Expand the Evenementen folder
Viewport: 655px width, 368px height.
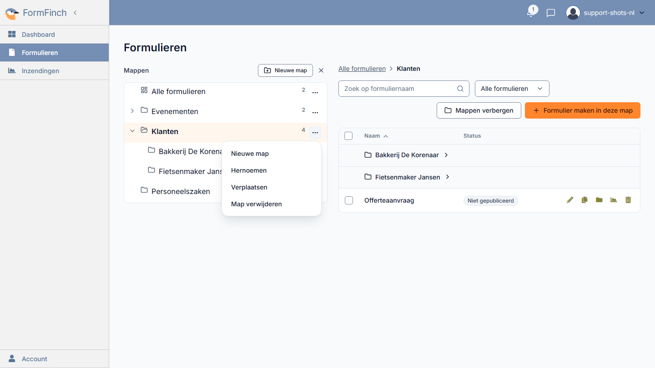pyautogui.click(x=132, y=111)
